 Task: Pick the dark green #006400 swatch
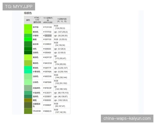point(28,53)
